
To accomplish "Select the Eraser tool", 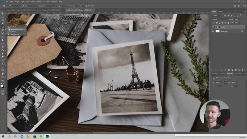I will [3, 47].
